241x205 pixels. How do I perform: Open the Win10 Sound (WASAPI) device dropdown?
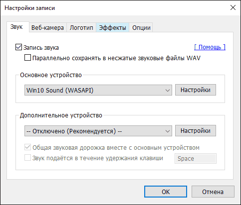pos(98,90)
